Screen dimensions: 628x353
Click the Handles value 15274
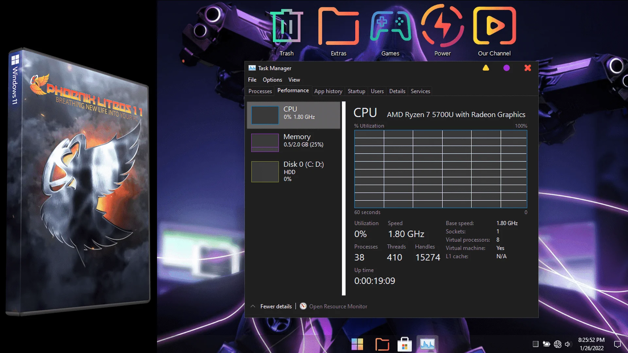click(428, 258)
